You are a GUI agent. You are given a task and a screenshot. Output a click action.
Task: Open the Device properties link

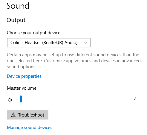[24, 76]
